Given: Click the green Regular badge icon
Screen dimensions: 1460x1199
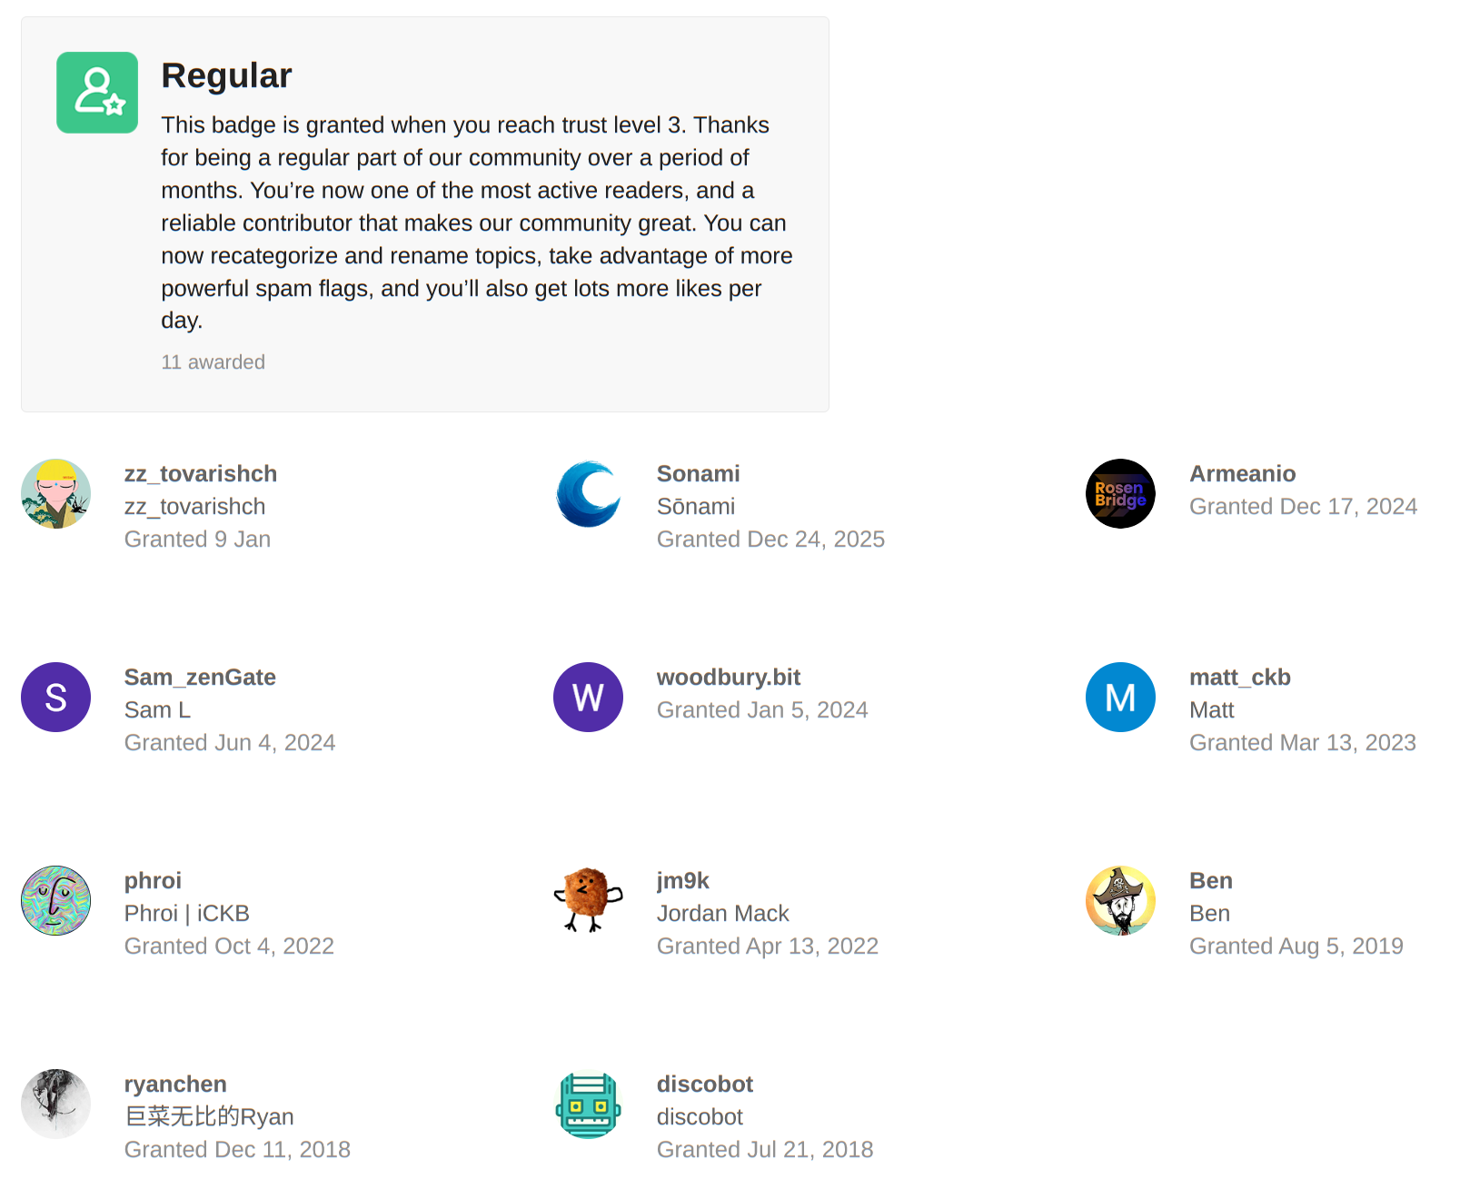Looking at the screenshot, I should 97,93.
